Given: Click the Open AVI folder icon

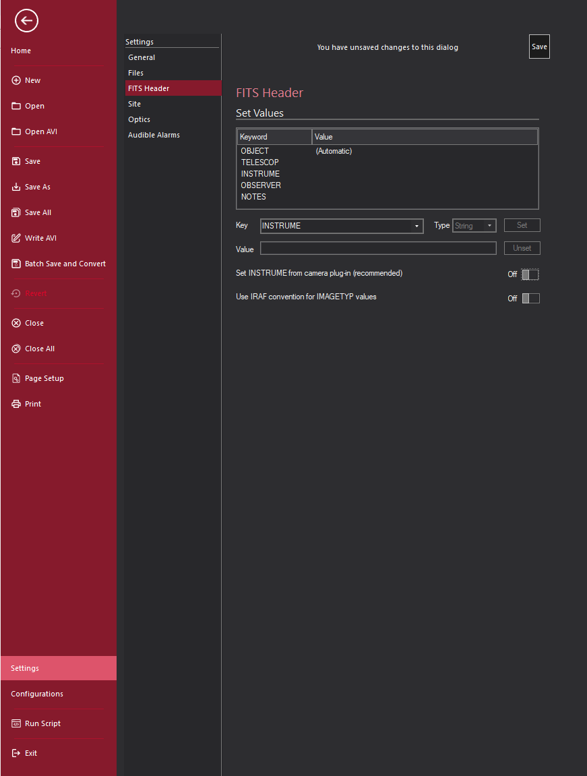Looking at the screenshot, I should [x=16, y=131].
